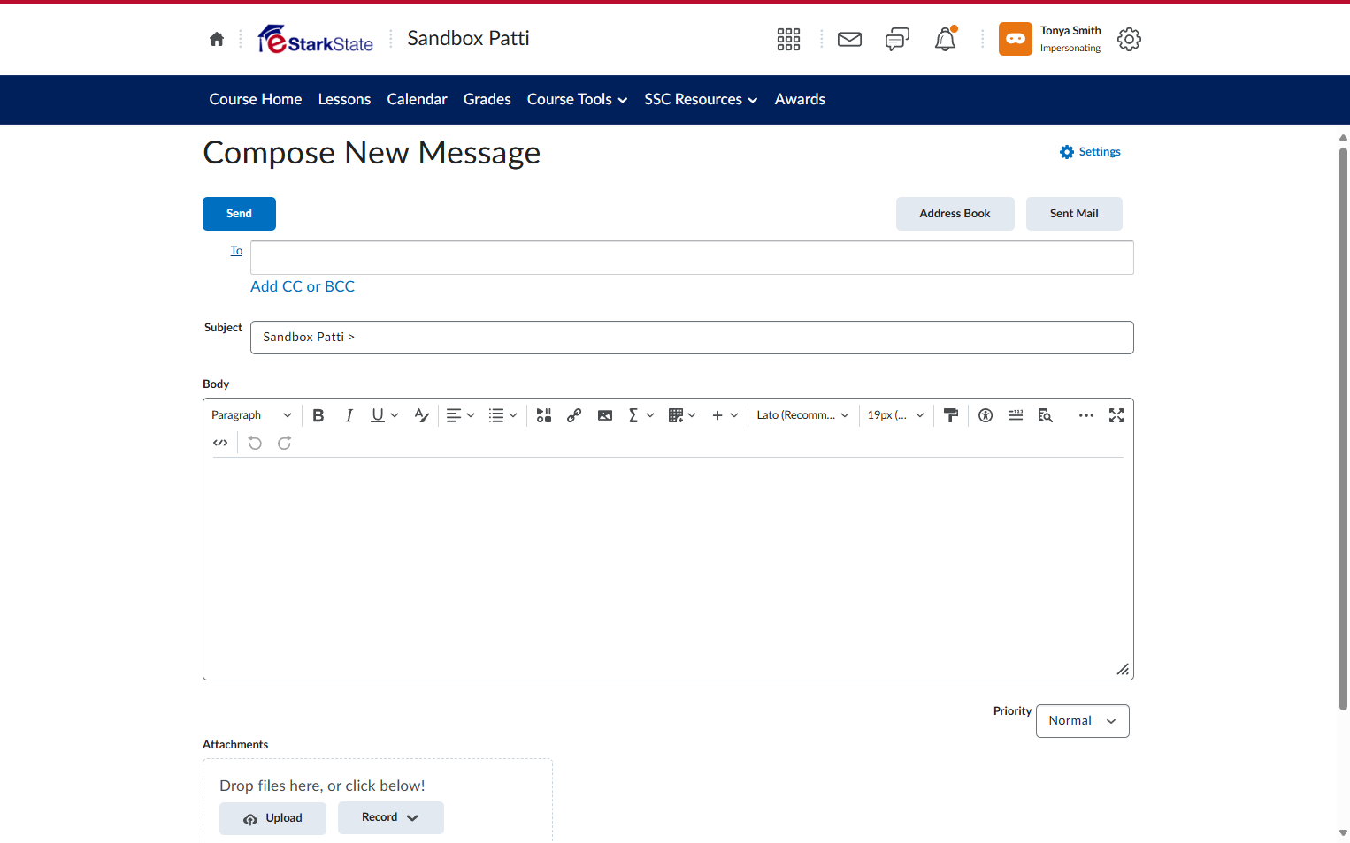Open the update alerts bell icon
This screenshot has width=1350, height=843.
946,39
